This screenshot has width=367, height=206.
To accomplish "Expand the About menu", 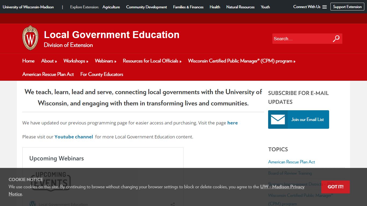I will click(49, 61).
